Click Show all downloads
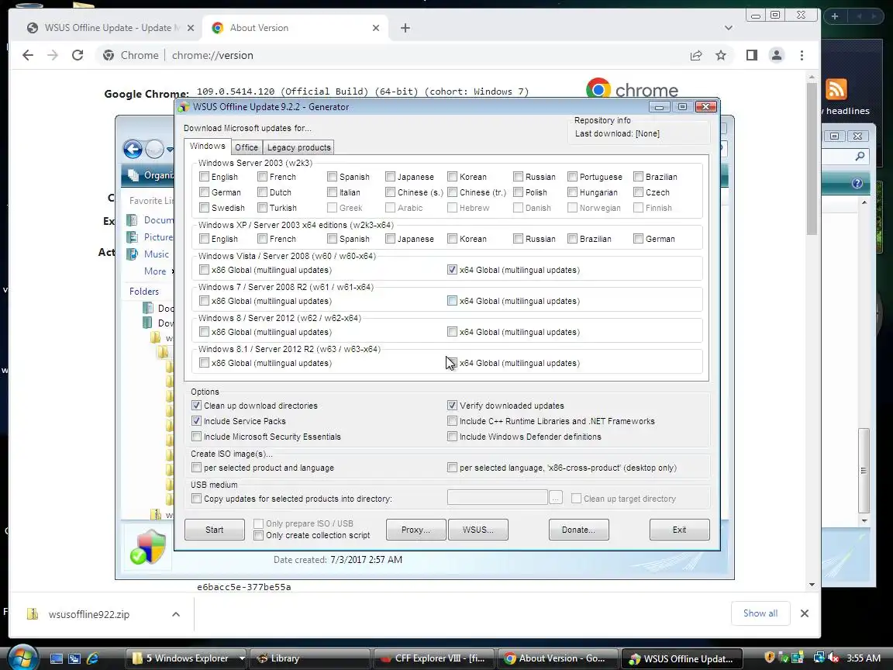This screenshot has height=670, width=893. pyautogui.click(x=760, y=613)
